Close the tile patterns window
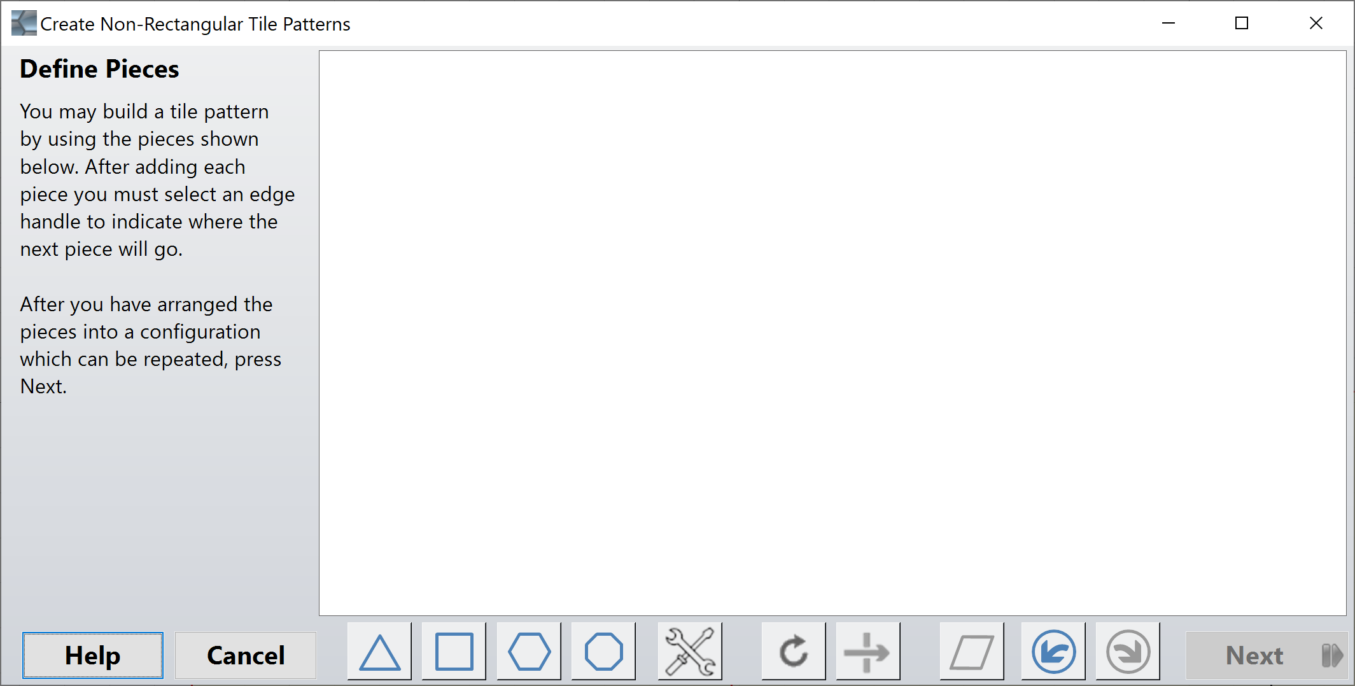Viewport: 1355px width, 686px height. [x=1316, y=24]
